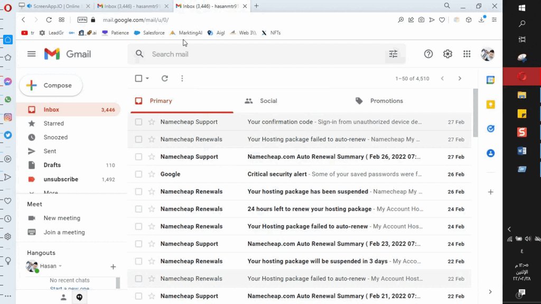Screen dimensions: 541x304
Task: Open the Salesforce bookmark
Action: pyautogui.click(x=149, y=33)
